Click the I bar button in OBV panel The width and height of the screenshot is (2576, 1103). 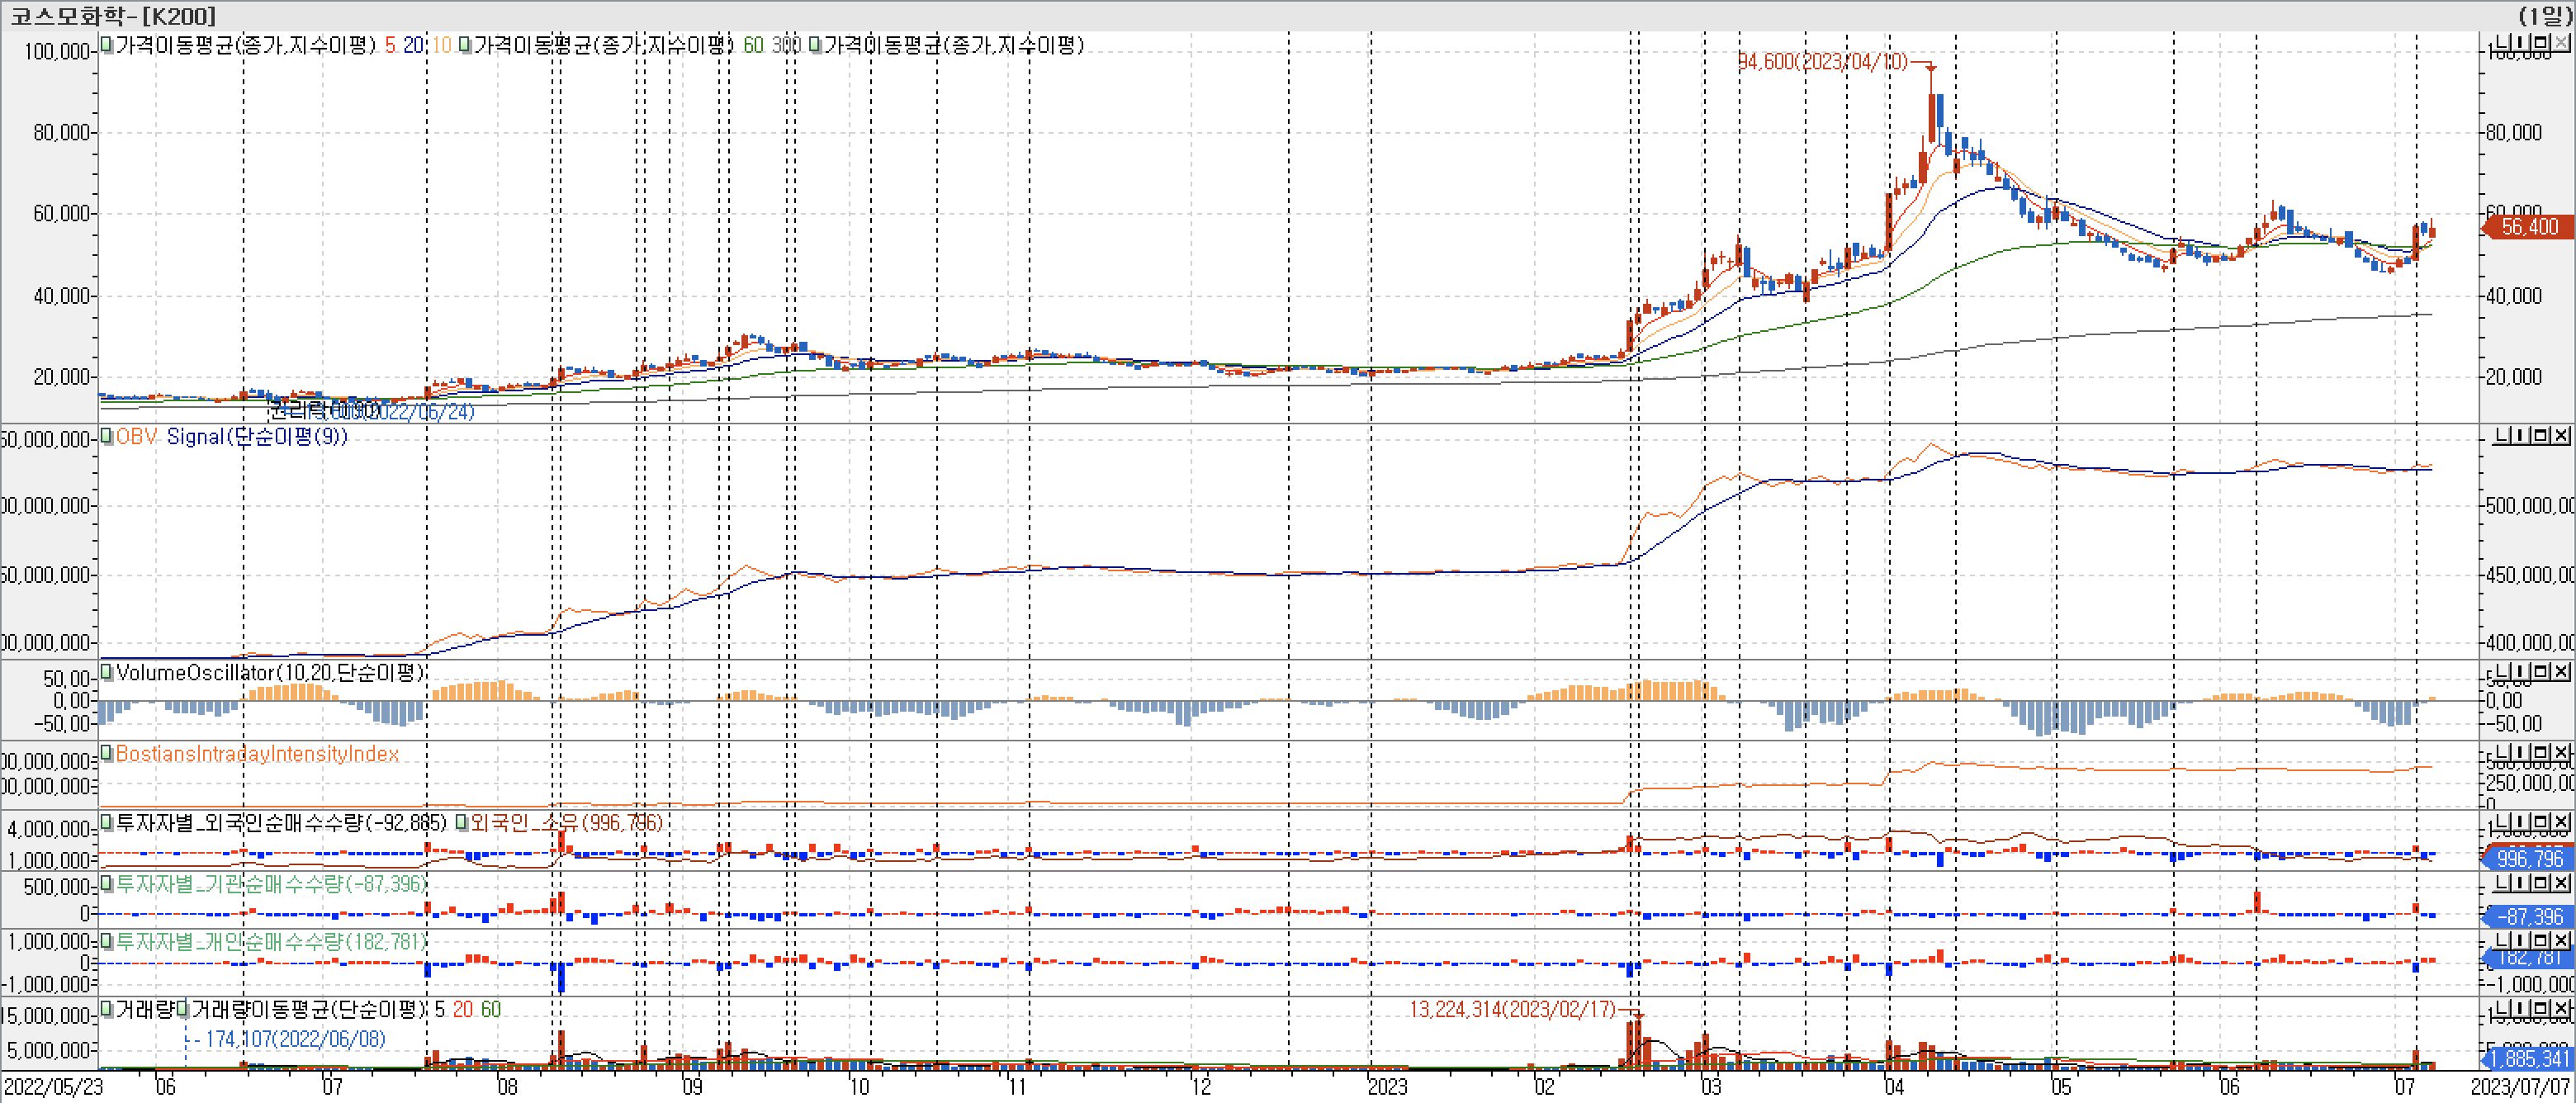2521,435
